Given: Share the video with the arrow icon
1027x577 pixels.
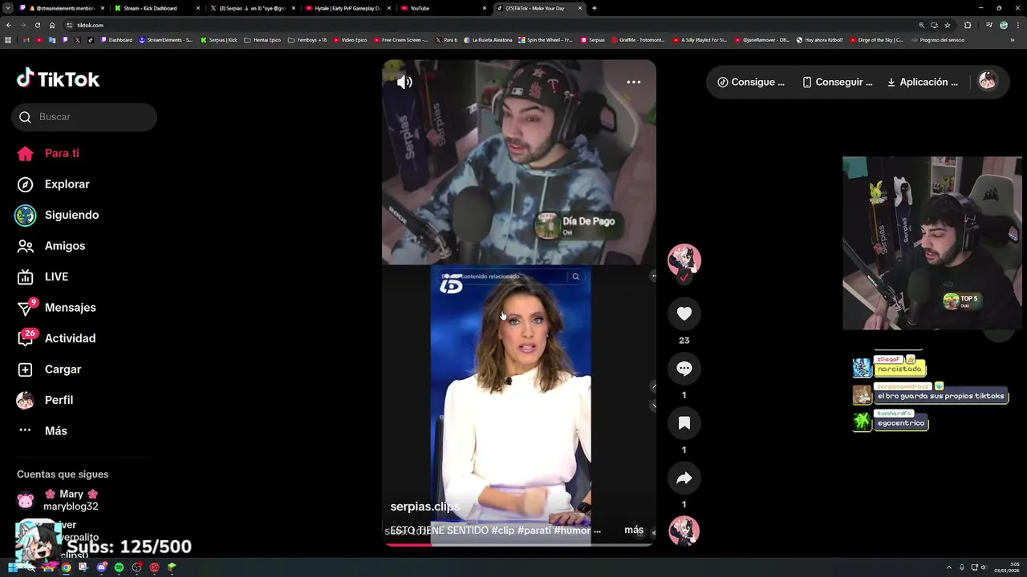Looking at the screenshot, I should point(684,478).
